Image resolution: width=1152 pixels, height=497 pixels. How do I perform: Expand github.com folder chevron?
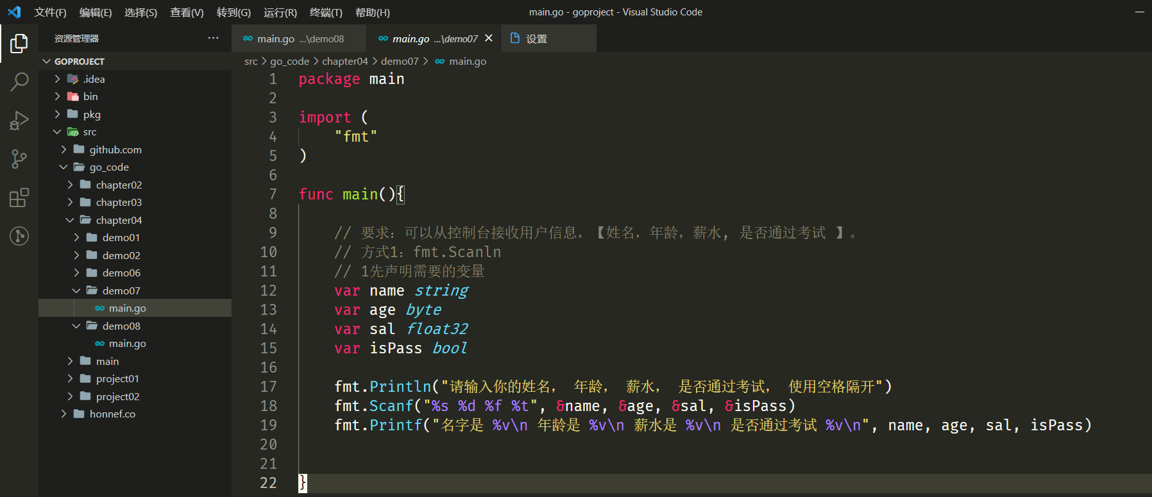(x=64, y=149)
